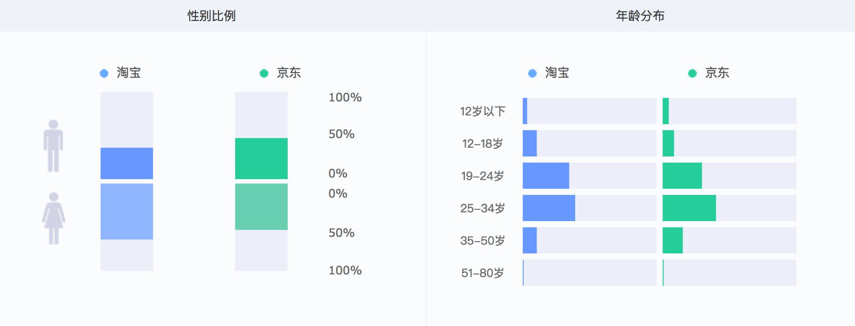Screen dimensions: 855x326
Task: Click the 京东 male dark green bar
Action: point(261,159)
